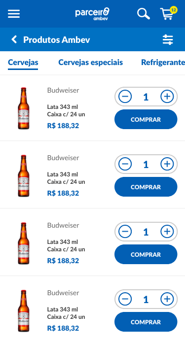185x343 pixels.
Task: Increase quantity of the fourth Budweiser
Action: (167, 299)
